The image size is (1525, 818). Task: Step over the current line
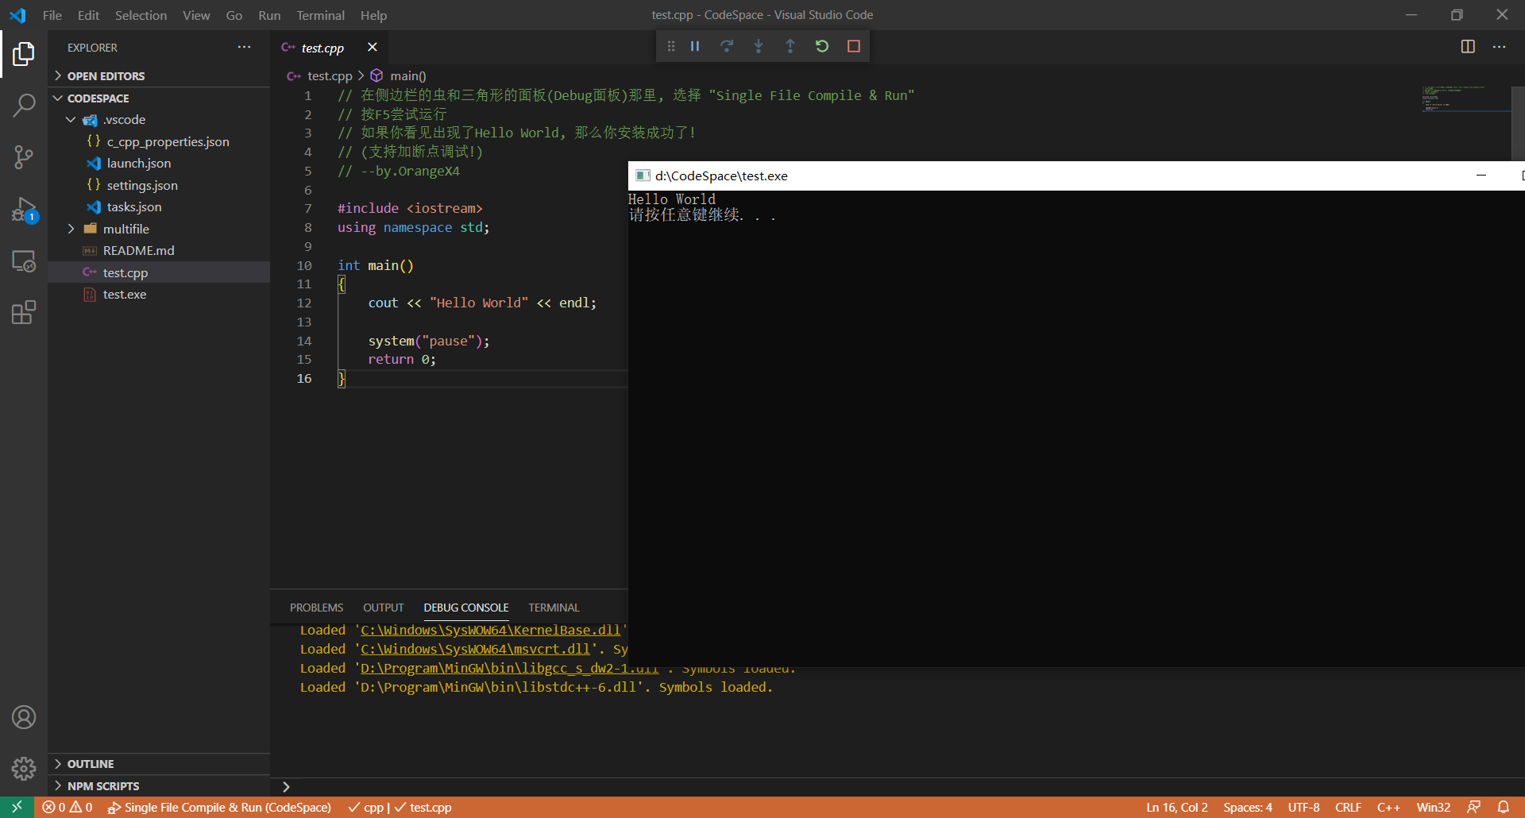pos(727,46)
